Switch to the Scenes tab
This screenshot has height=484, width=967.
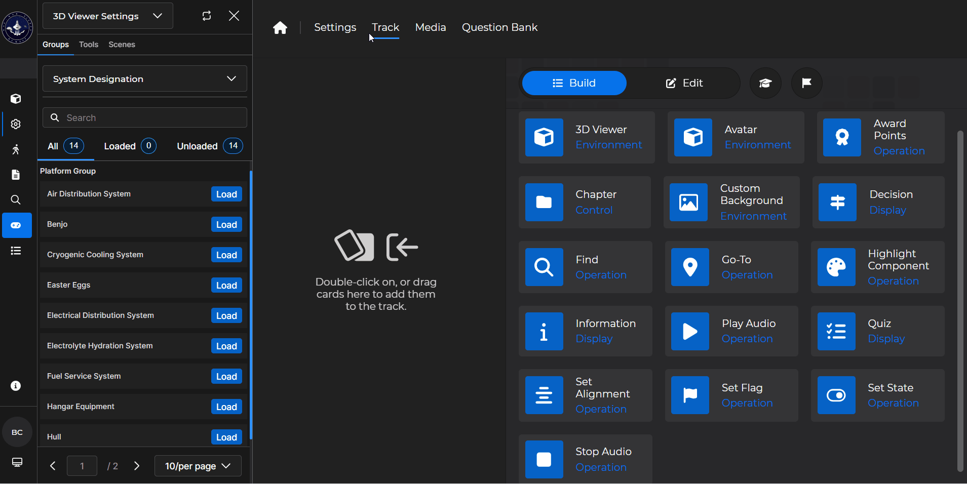coord(122,45)
